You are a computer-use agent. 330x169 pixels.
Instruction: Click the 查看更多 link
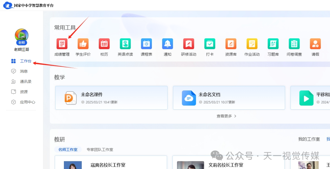coord(226,116)
